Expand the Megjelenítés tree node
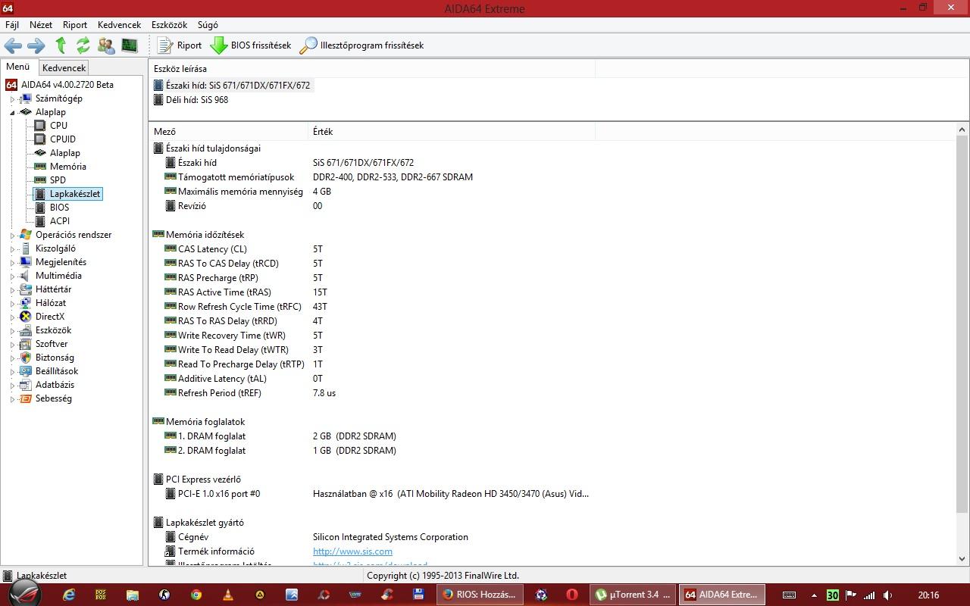Image resolution: width=970 pixels, height=606 pixels. tap(11, 262)
